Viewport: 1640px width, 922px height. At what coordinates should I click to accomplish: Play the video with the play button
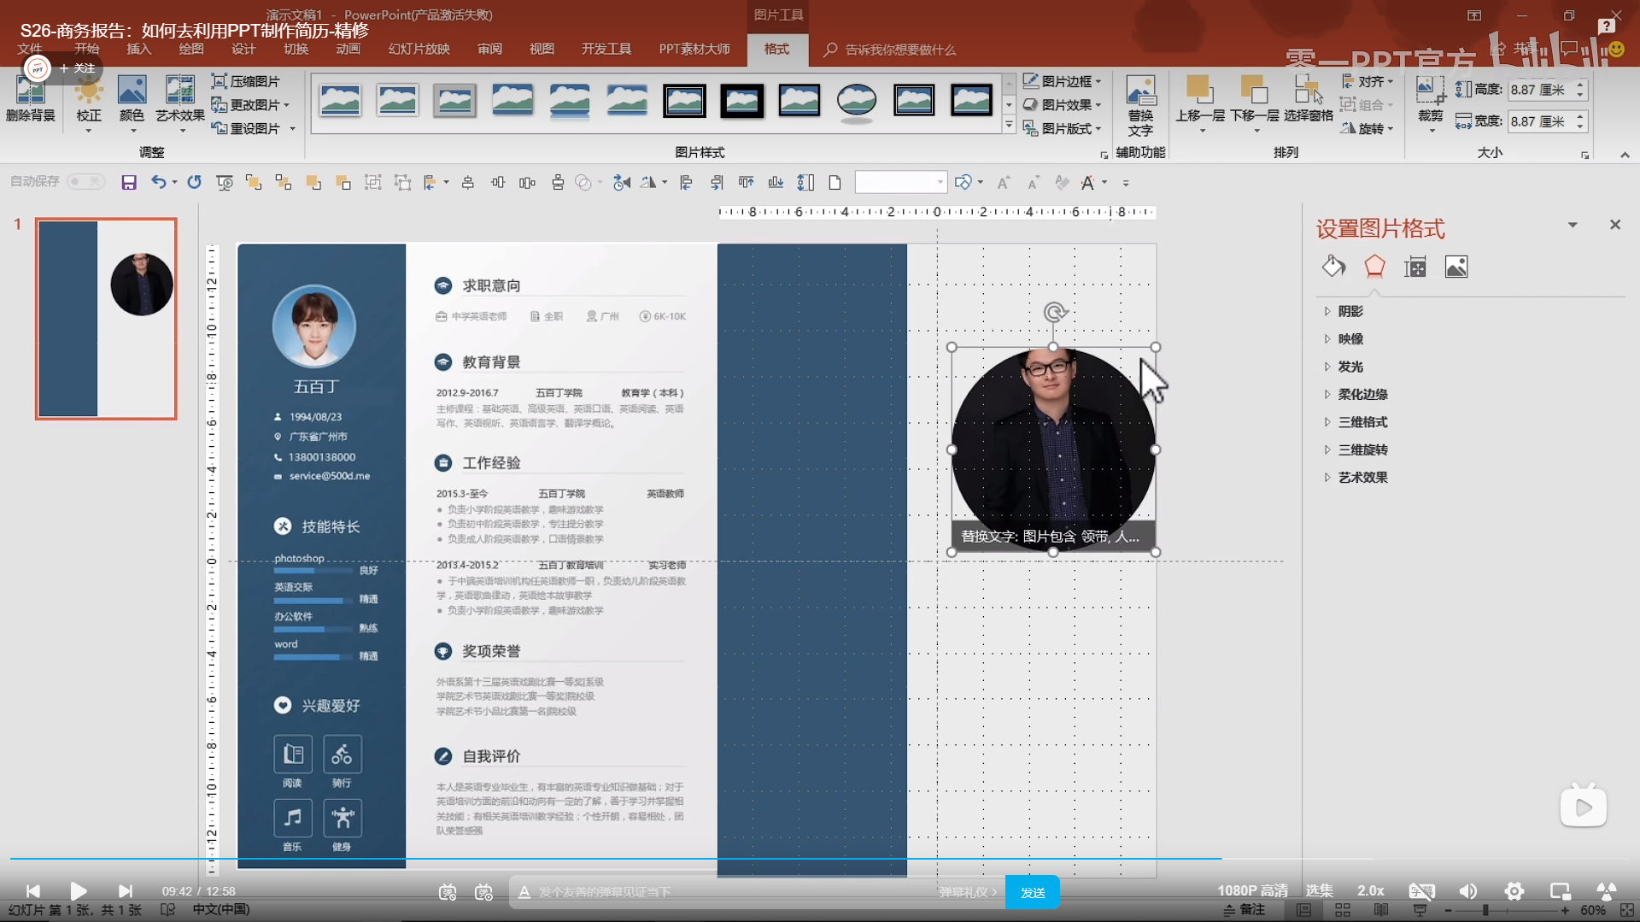[78, 891]
